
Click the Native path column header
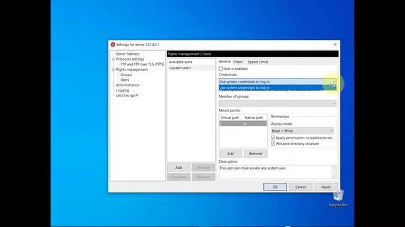[254, 118]
